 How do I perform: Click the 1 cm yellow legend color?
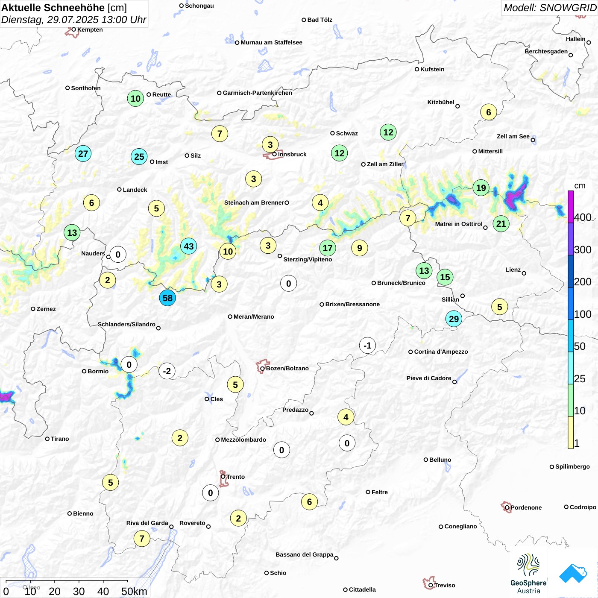[571, 433]
